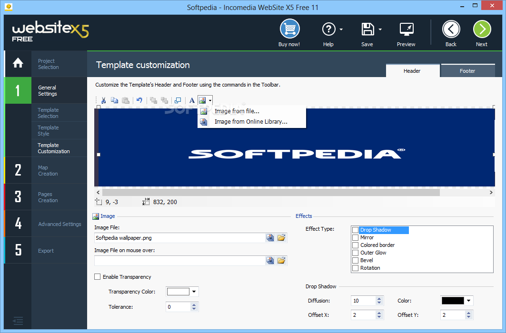Click the Diffusion value field
This screenshot has width=506, height=333.
[x=363, y=301]
